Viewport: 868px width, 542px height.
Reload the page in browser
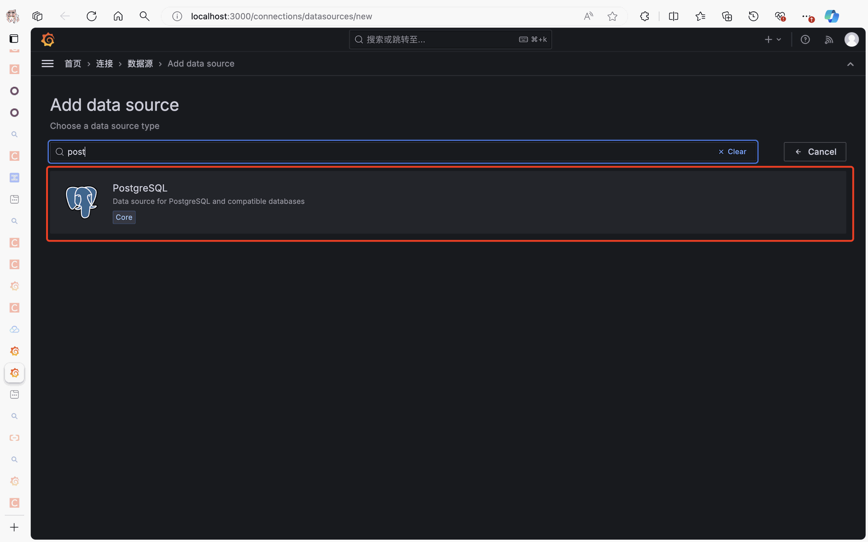click(x=92, y=16)
